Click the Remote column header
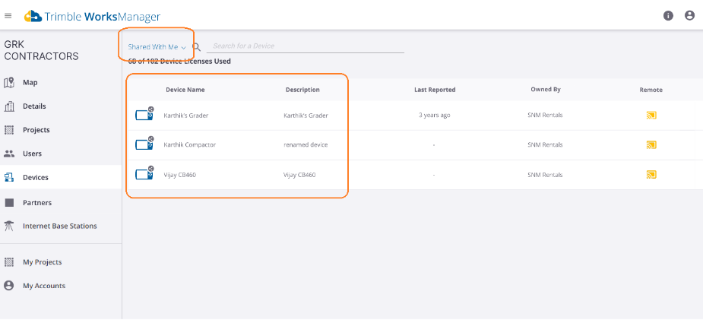The height and width of the screenshot is (320, 703). click(x=651, y=90)
